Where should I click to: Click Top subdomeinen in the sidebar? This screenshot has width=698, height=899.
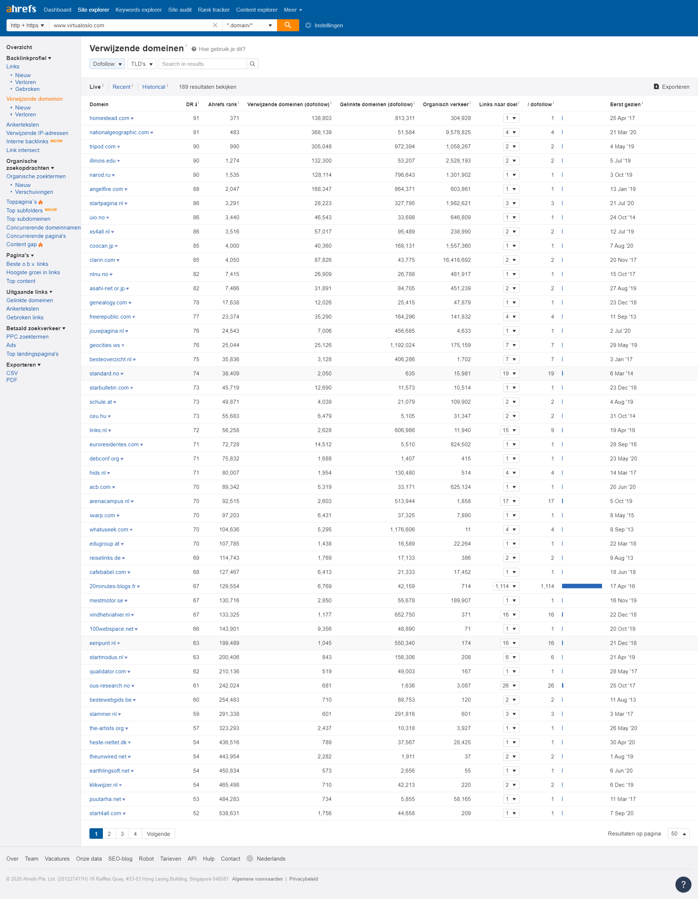point(28,219)
